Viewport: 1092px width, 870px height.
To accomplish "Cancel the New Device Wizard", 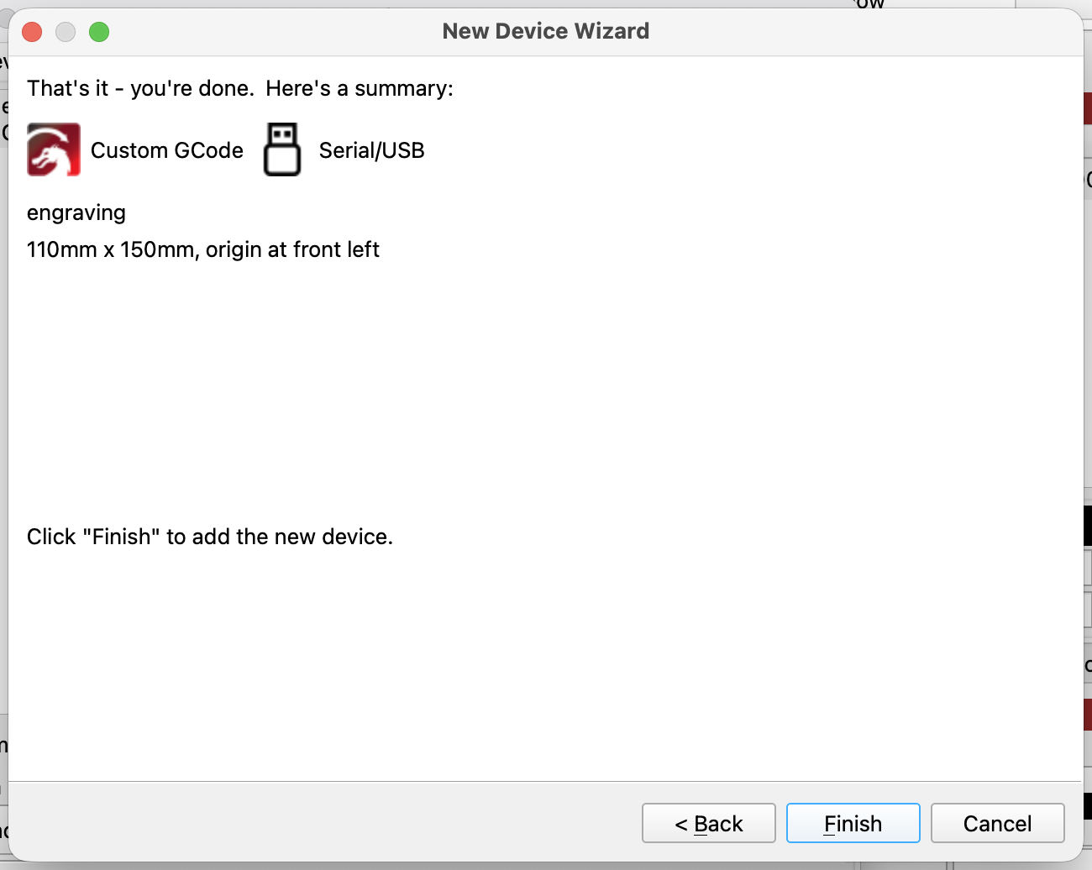I will pos(997,823).
